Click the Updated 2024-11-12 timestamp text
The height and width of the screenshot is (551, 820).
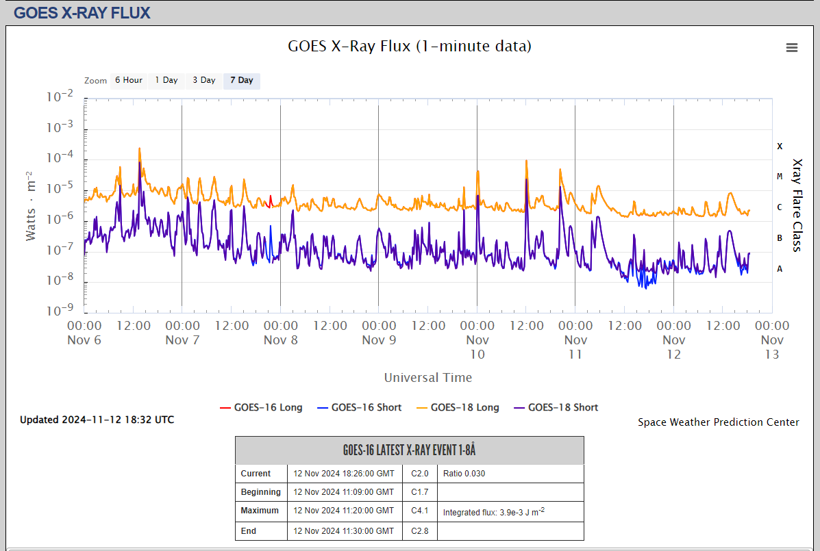click(x=97, y=420)
